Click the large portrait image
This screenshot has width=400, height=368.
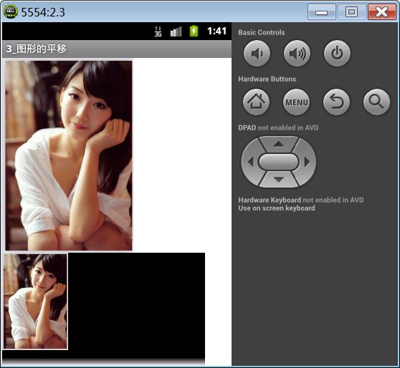[69, 155]
